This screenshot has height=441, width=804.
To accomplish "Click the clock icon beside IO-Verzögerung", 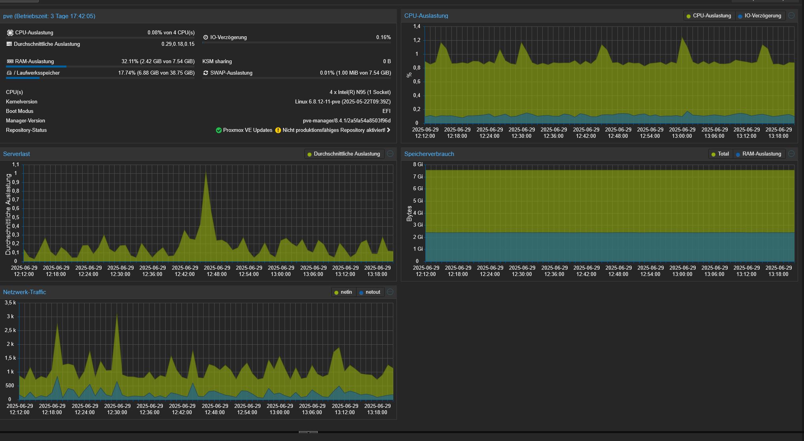I will click(206, 37).
